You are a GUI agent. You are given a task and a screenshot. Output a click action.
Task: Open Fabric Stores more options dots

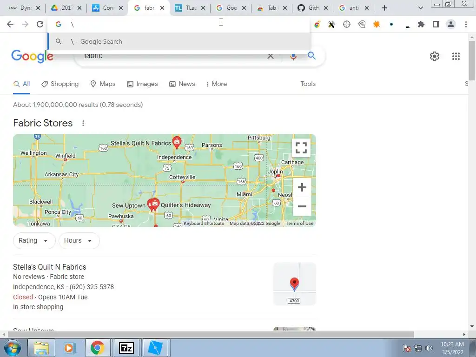coord(83,123)
